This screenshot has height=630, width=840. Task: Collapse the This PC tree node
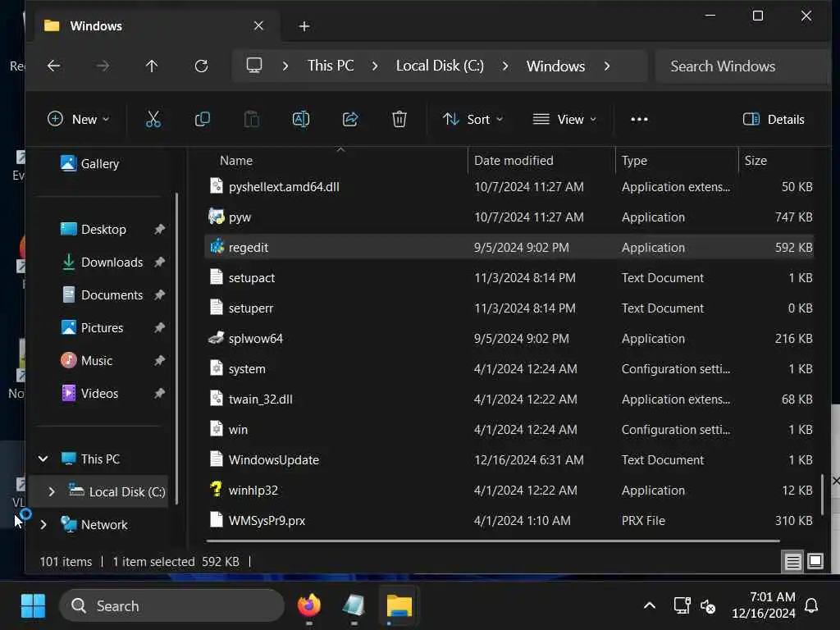coord(43,459)
